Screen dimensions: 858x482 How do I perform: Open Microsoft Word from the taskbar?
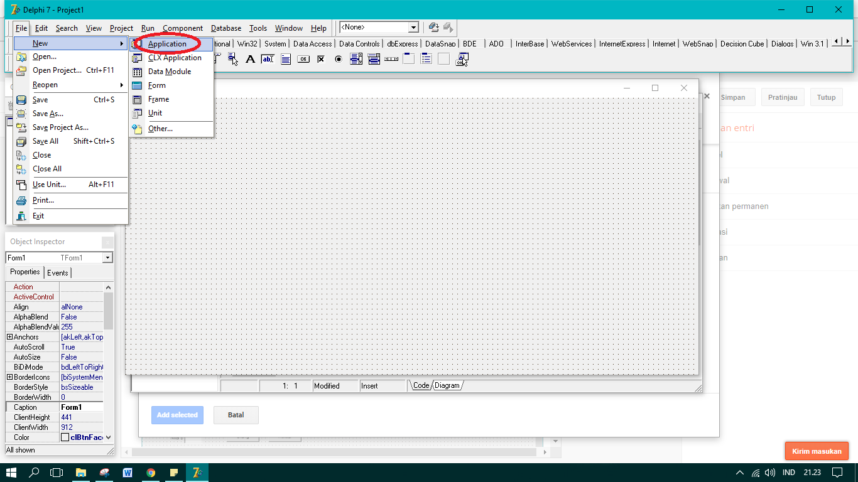[128, 473]
